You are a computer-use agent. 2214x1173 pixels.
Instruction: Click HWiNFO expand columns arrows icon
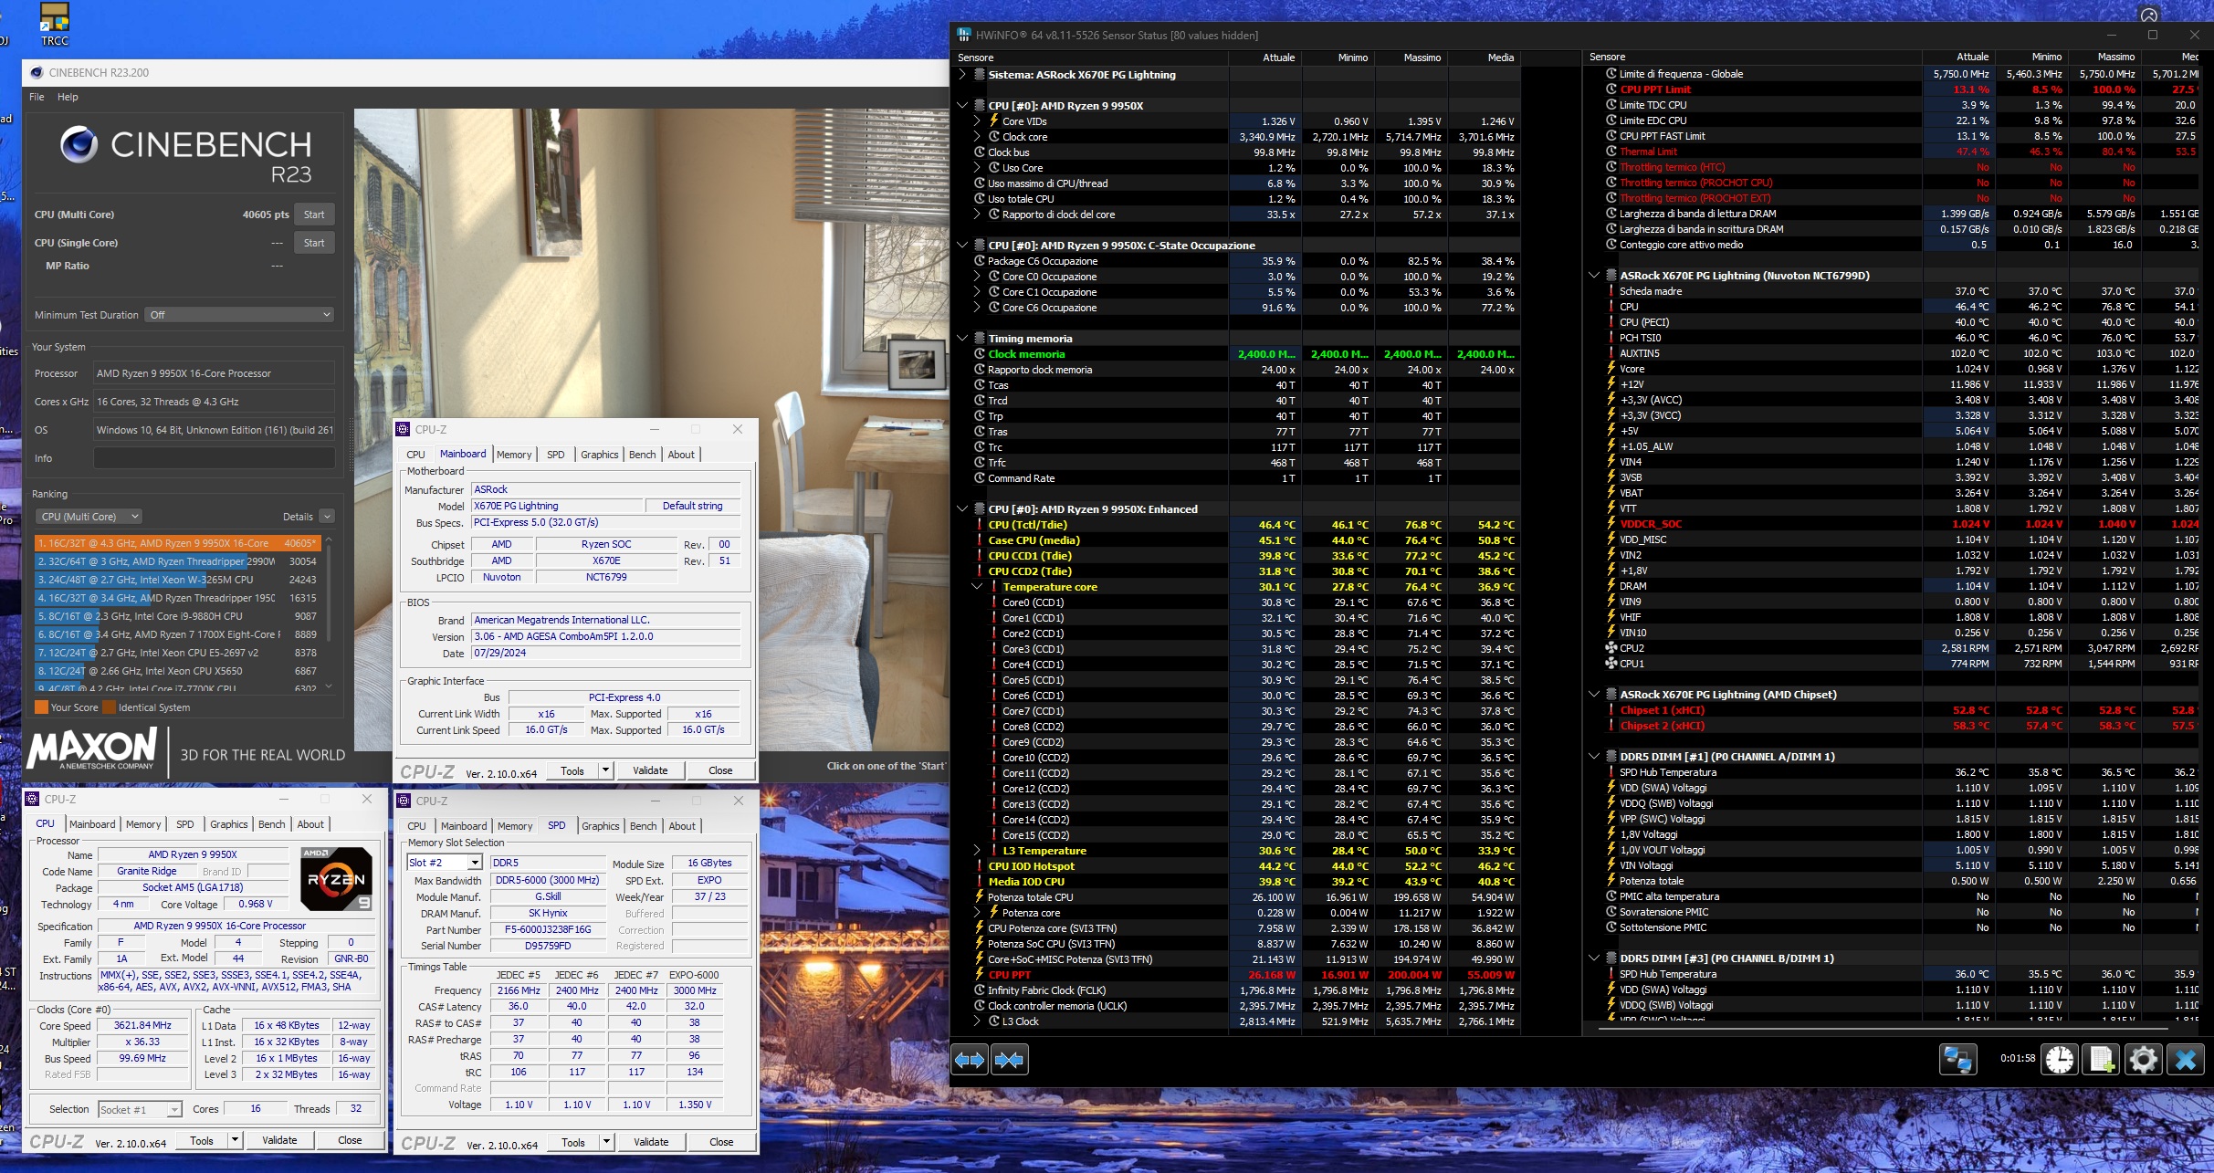(x=970, y=1060)
